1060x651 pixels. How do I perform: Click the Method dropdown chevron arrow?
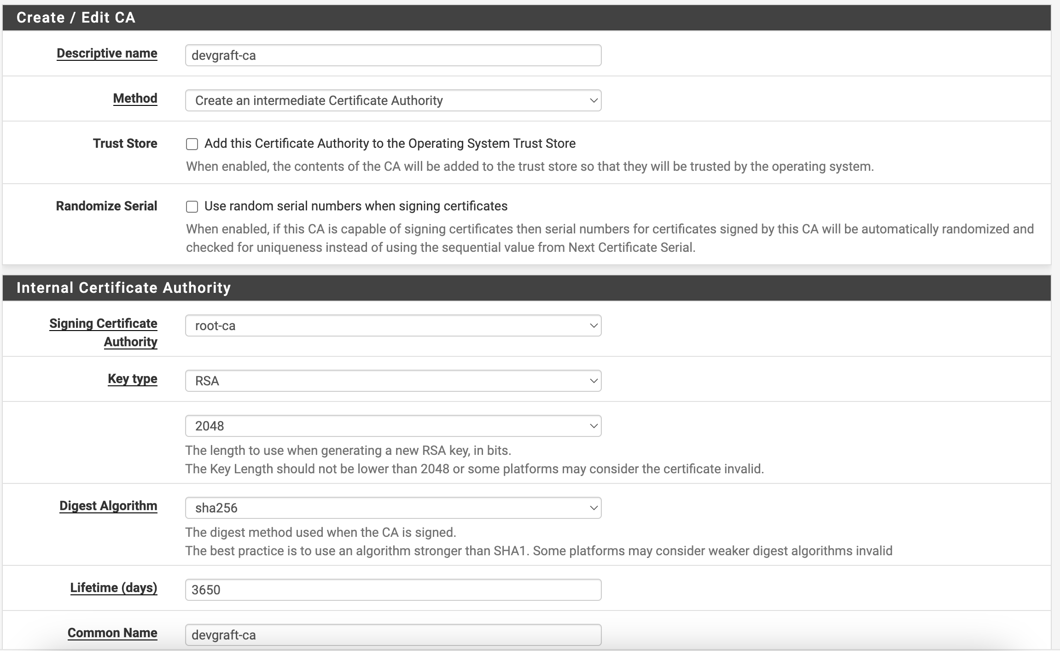pyautogui.click(x=594, y=100)
